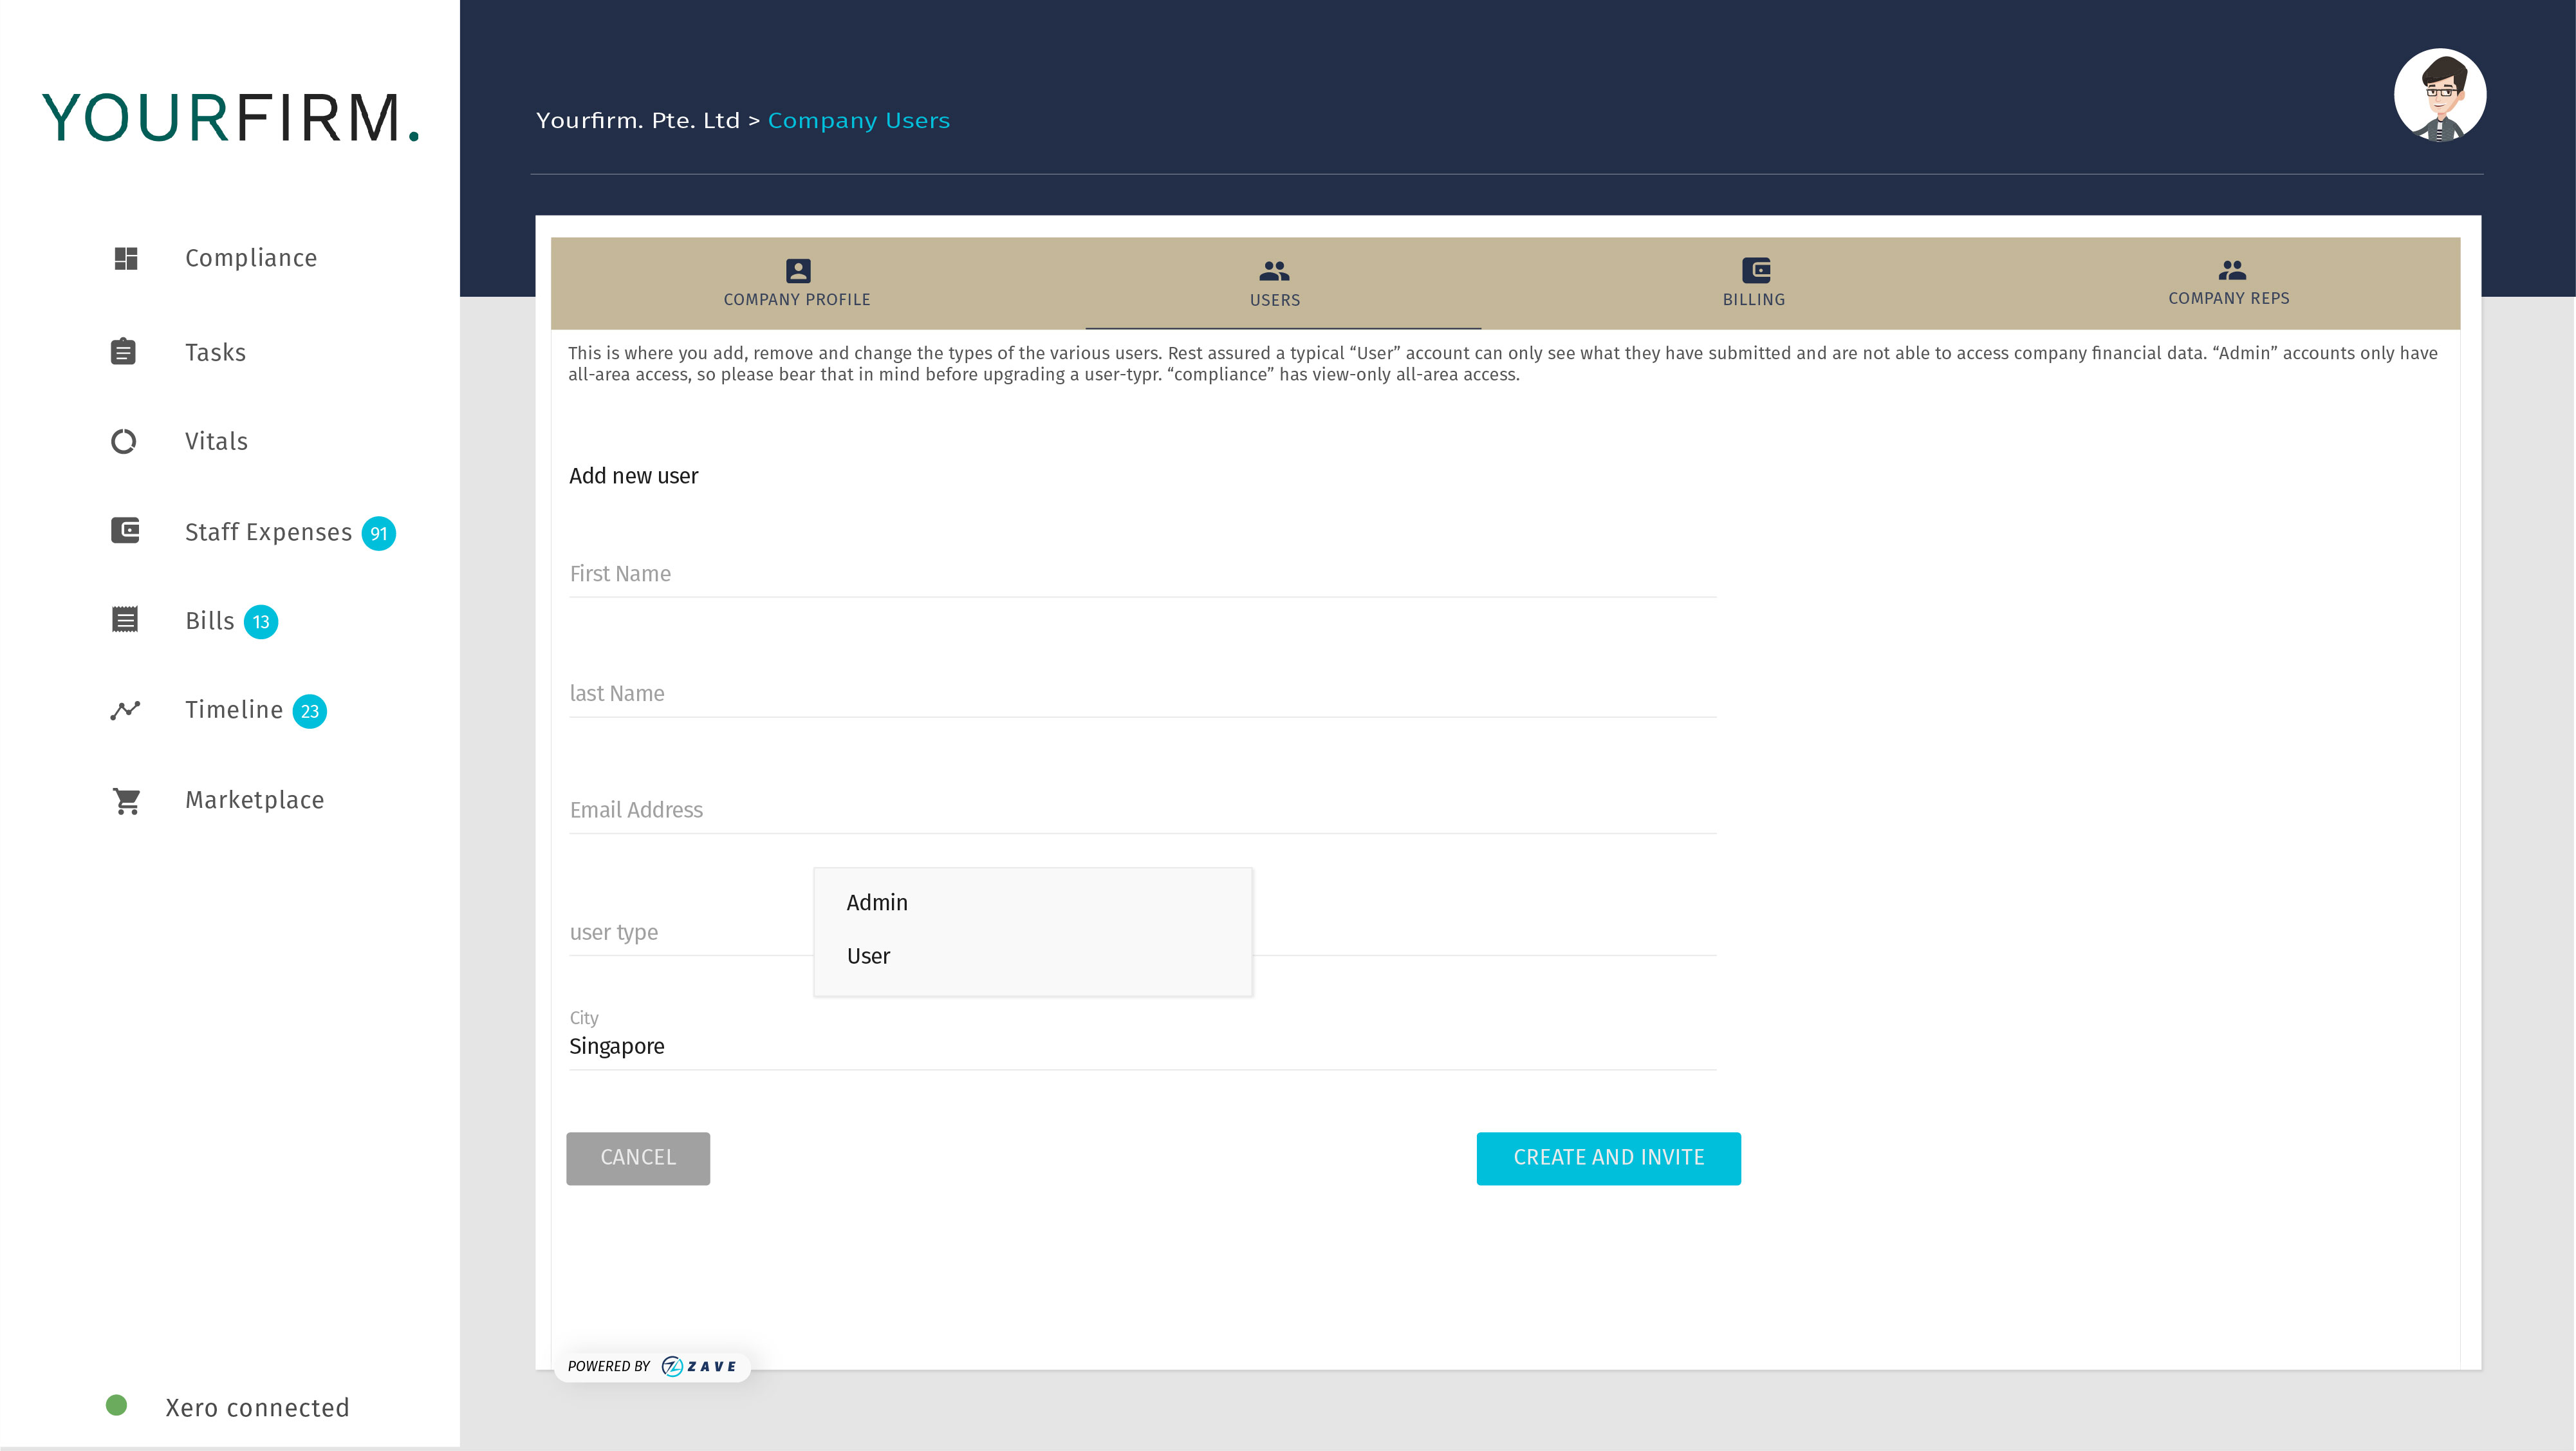Viewport: 2576px width, 1451px height.
Task: Click the Powered by text
Action: tap(608, 1366)
